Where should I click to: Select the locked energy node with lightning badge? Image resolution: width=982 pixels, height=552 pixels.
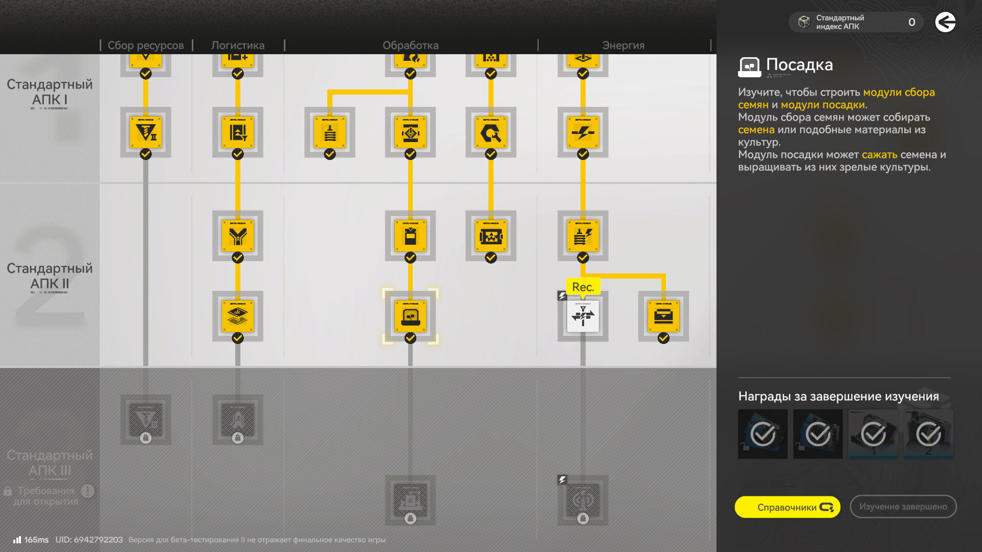583,500
